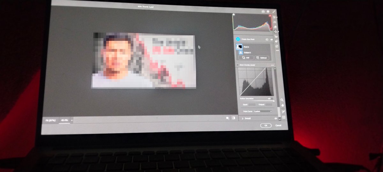This screenshot has height=172, width=383.
Task: Select the Mask 1 thumbnail
Action: click(x=239, y=47)
